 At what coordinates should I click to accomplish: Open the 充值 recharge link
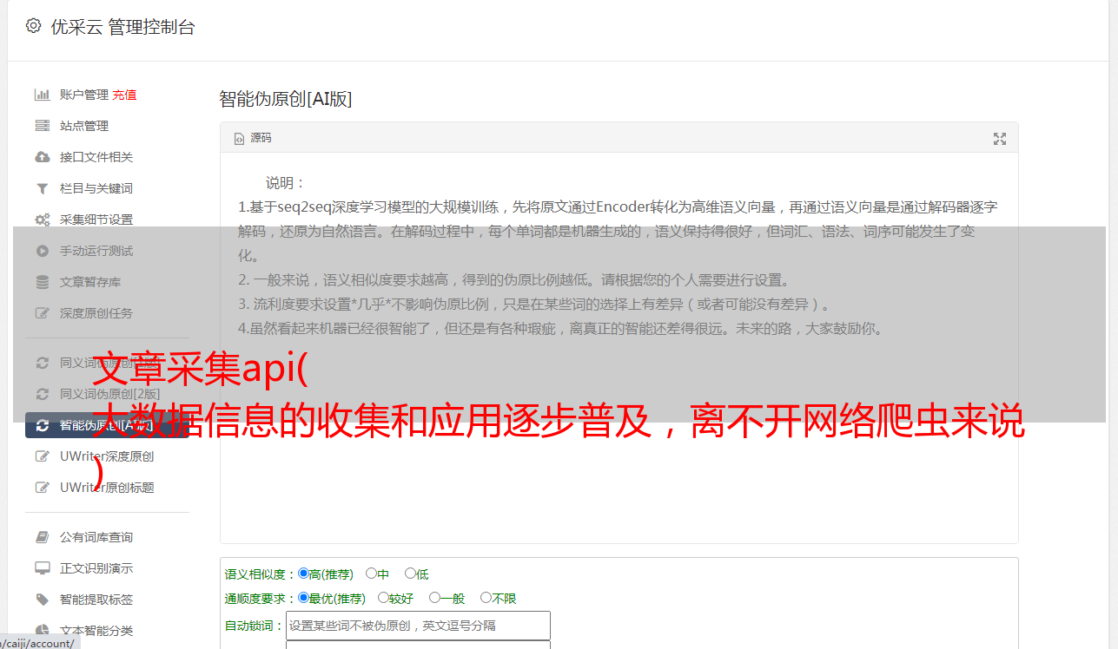[x=124, y=95]
